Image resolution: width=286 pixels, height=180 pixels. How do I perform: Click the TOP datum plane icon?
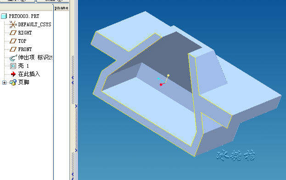tap(13, 41)
